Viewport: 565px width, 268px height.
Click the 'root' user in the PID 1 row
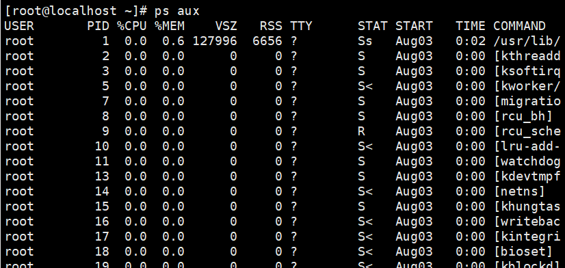coord(19,41)
